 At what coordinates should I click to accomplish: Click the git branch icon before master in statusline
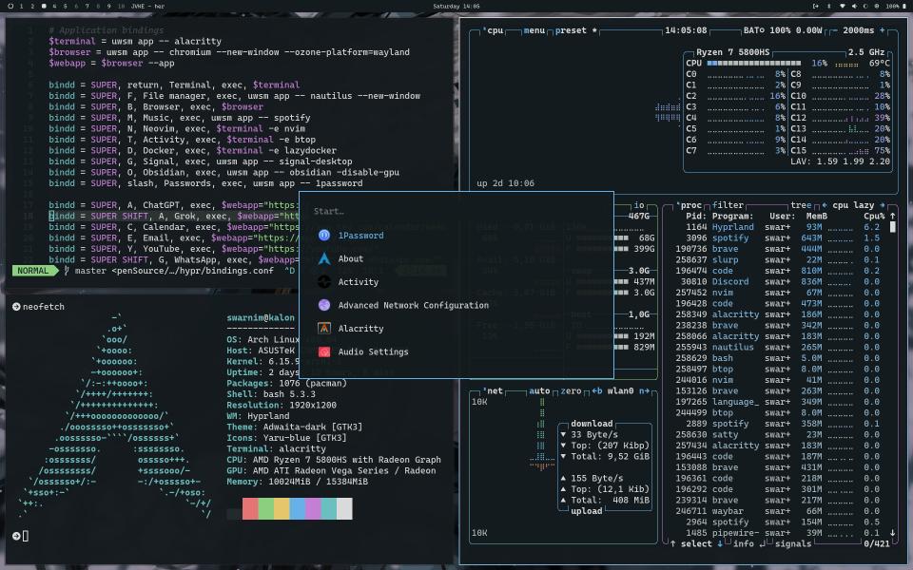(x=67, y=271)
